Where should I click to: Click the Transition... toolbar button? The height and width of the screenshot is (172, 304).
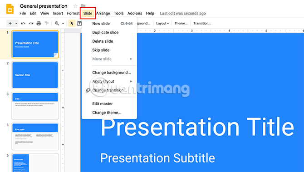(202, 24)
